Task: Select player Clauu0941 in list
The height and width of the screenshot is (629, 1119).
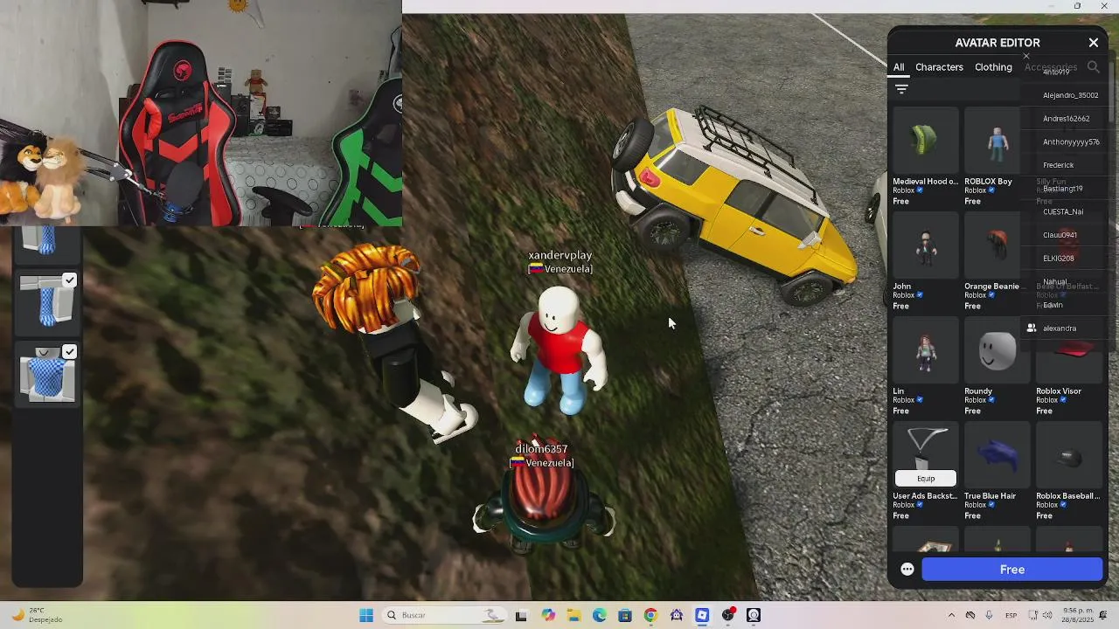Action: (1060, 235)
